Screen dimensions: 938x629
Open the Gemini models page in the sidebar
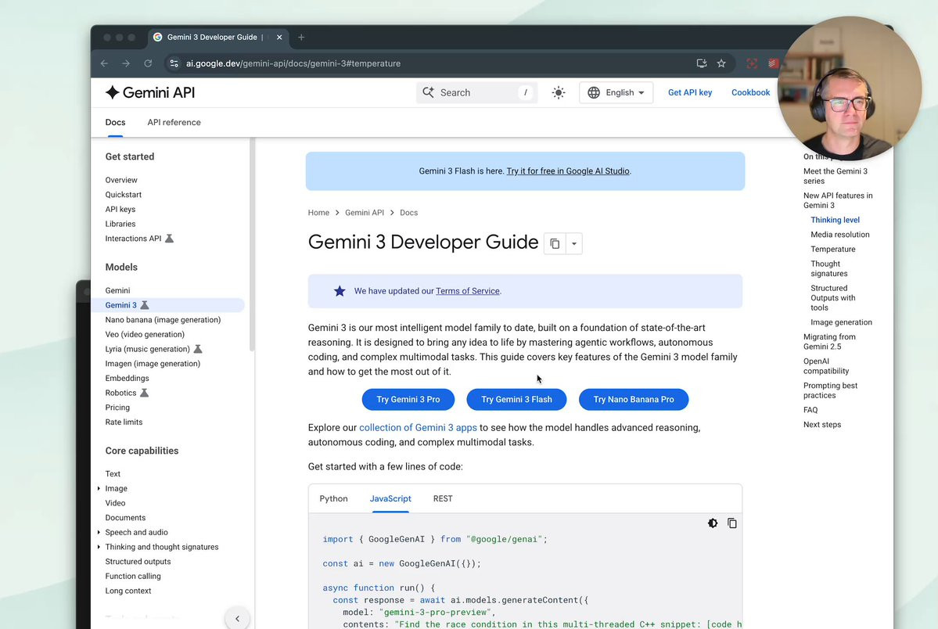[x=117, y=290]
